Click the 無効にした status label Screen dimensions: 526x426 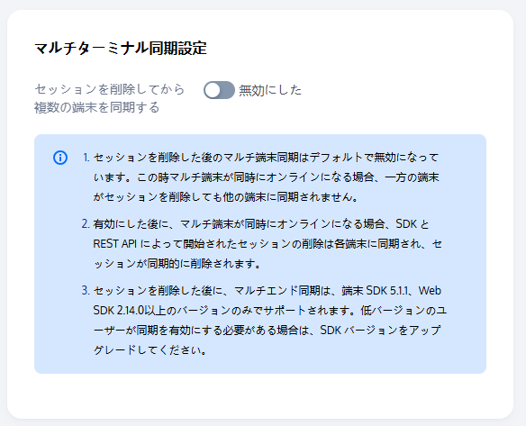pyautogui.click(x=270, y=90)
